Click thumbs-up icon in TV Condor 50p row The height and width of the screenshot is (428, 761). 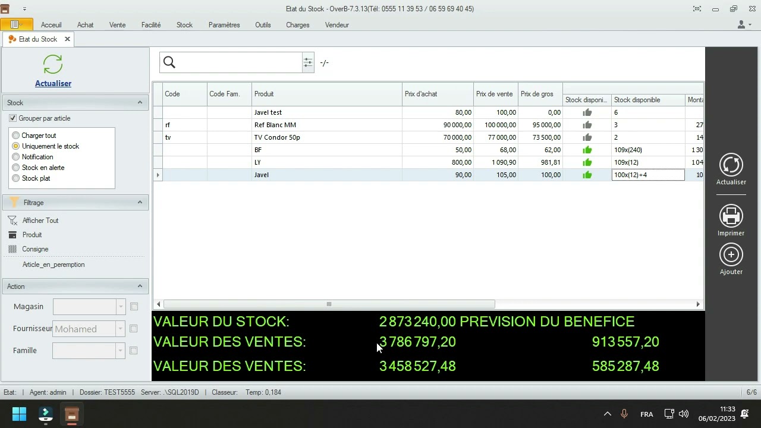587,137
